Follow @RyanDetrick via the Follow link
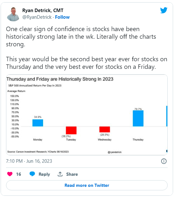Viewport: 174px width, 197px height. pos(62,17)
